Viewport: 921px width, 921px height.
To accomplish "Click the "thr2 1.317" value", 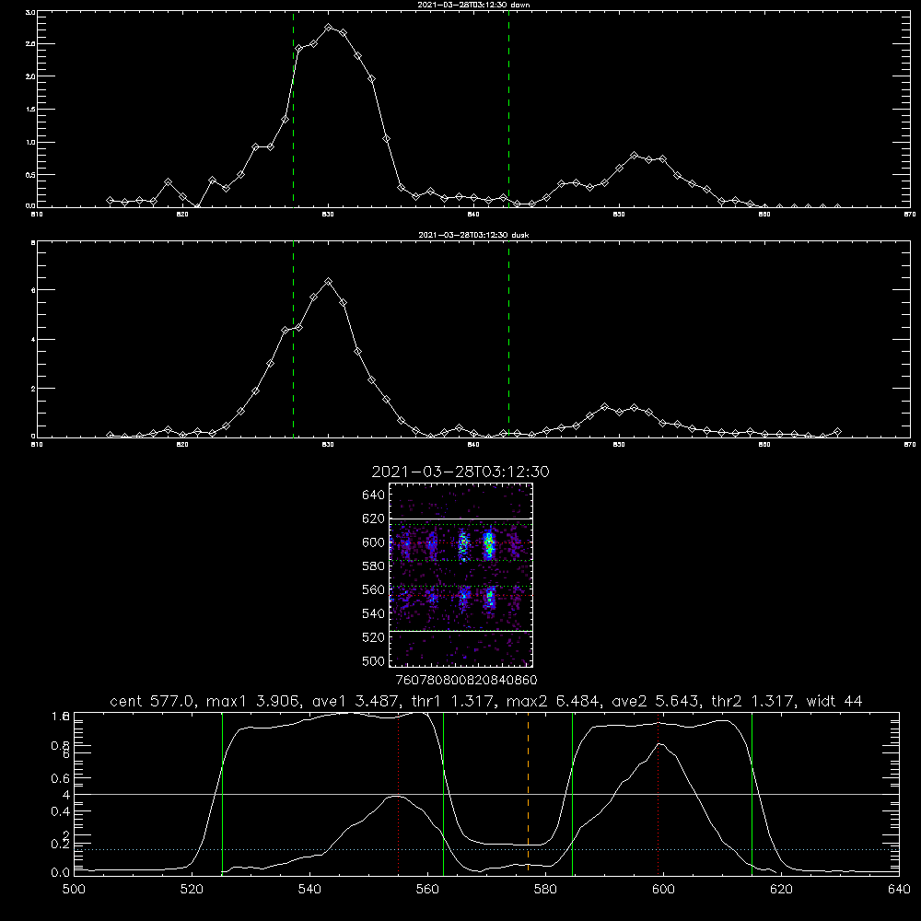I will pos(752,701).
